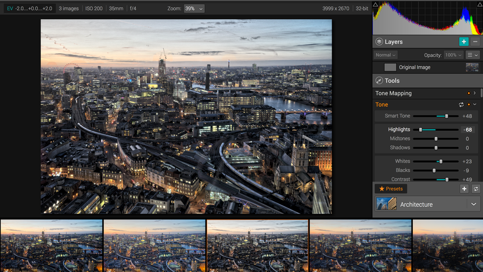Click the 3999 x 2670 dimensions label
Image resolution: width=483 pixels, height=272 pixels.
click(x=336, y=9)
